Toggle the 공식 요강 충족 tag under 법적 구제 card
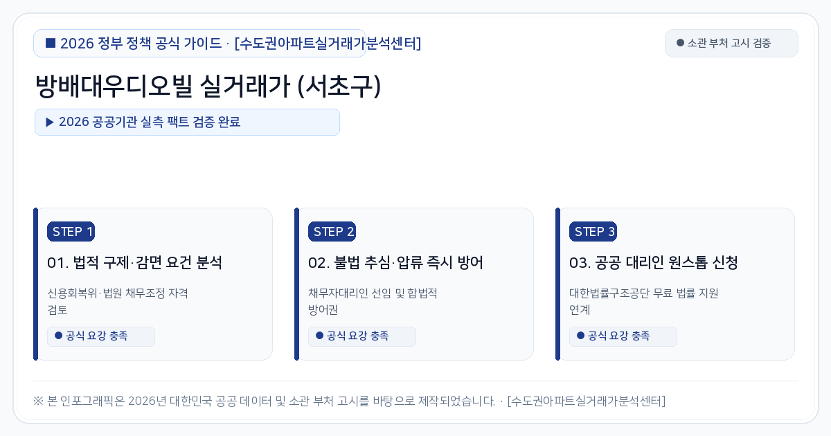 pos(101,336)
